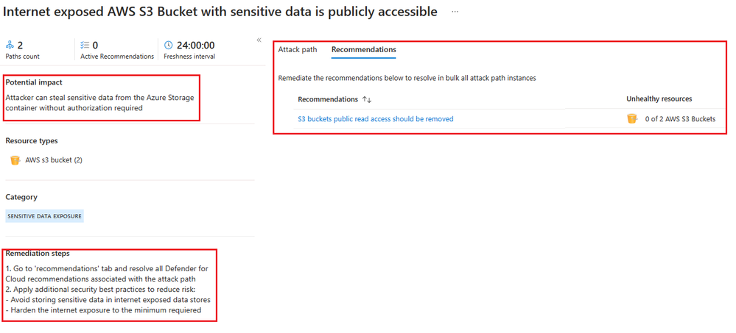Switch to the Attack path tab
The image size is (736, 333).
point(298,49)
